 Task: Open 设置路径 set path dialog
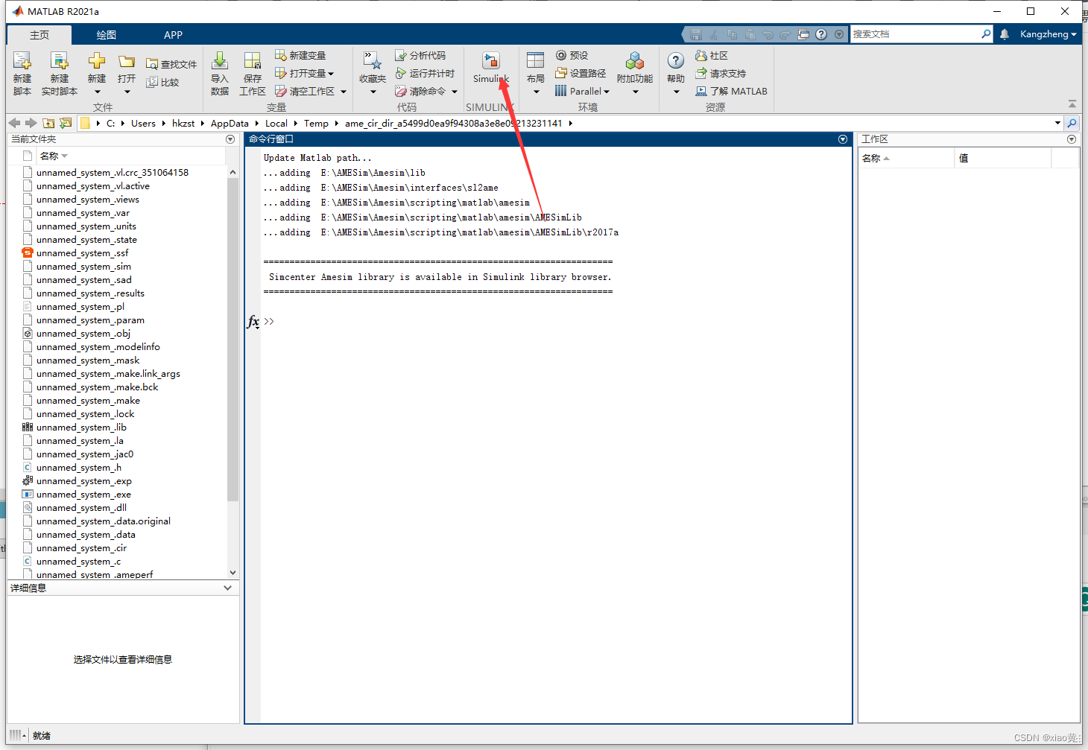(x=581, y=73)
